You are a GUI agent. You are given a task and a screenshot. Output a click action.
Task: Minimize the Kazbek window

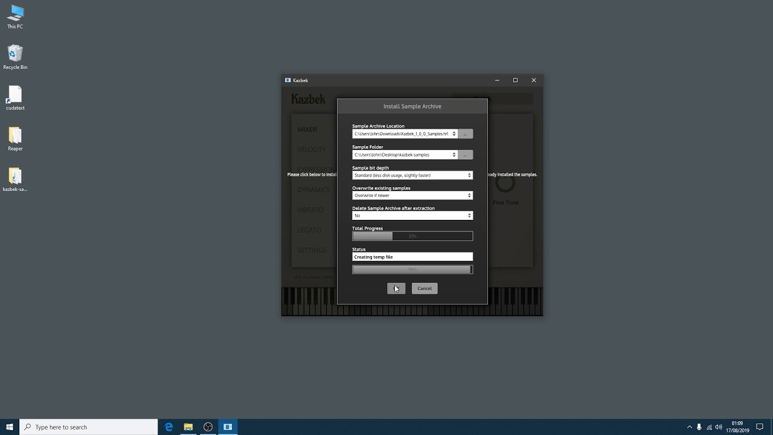[x=497, y=80]
